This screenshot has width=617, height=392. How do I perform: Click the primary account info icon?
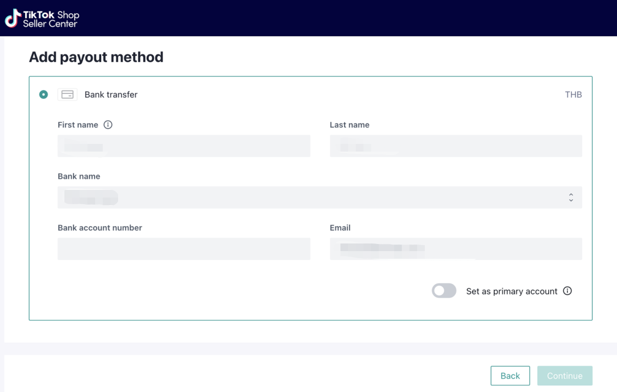(567, 291)
